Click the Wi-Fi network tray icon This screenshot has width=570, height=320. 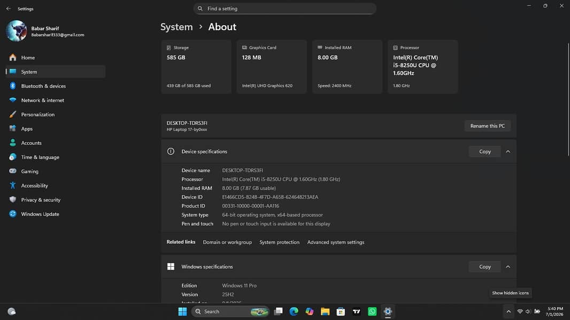point(520,311)
